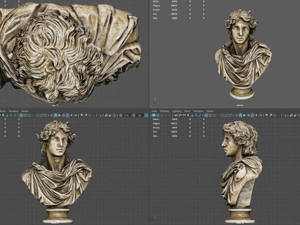Open View menu in side view panel
The width and height of the screenshot is (300, 225).
coord(154,111)
